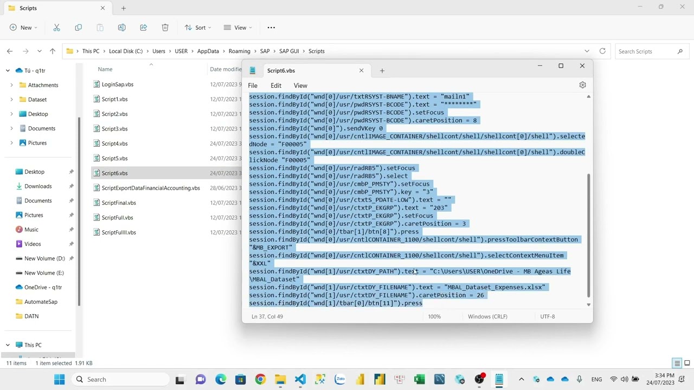Switch Explorer to large icons view
This screenshot has height=390, width=694.
coord(687,363)
